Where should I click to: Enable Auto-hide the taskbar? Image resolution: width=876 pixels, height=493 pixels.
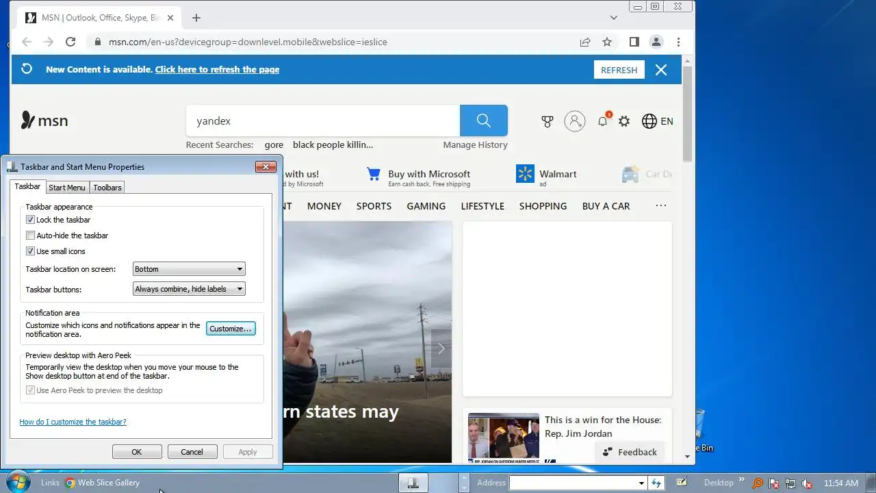coord(30,236)
